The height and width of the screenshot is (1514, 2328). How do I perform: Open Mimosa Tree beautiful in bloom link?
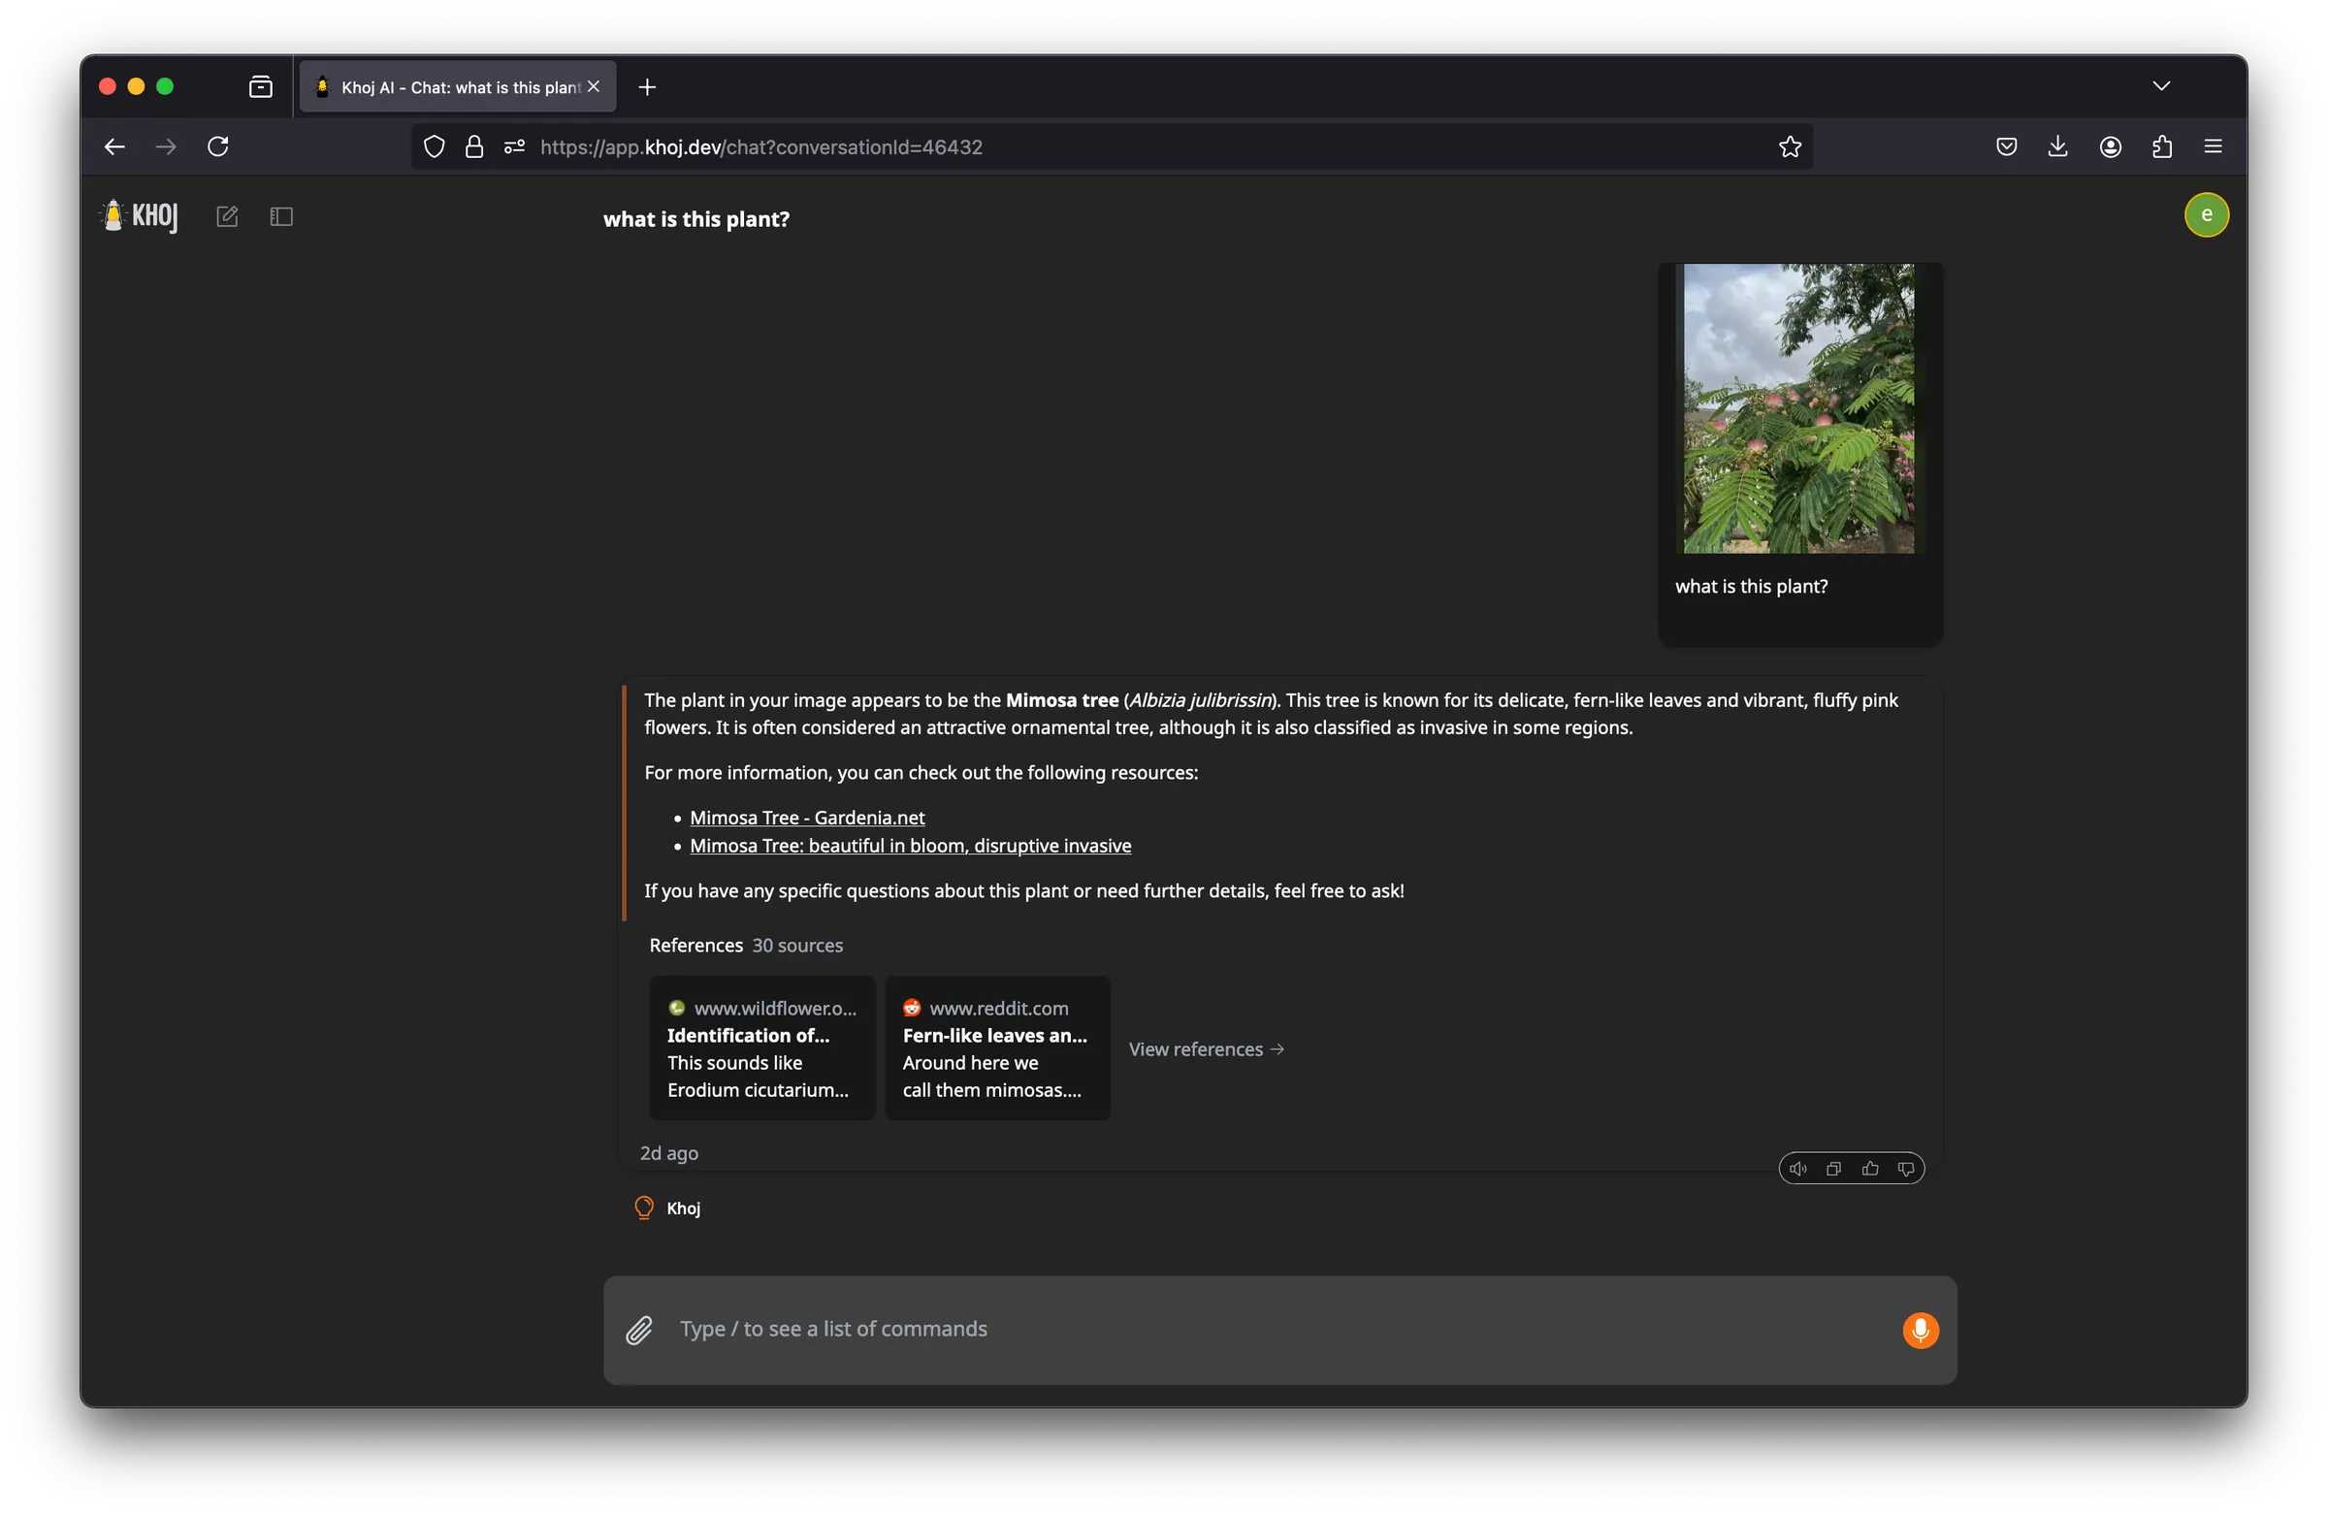(910, 846)
